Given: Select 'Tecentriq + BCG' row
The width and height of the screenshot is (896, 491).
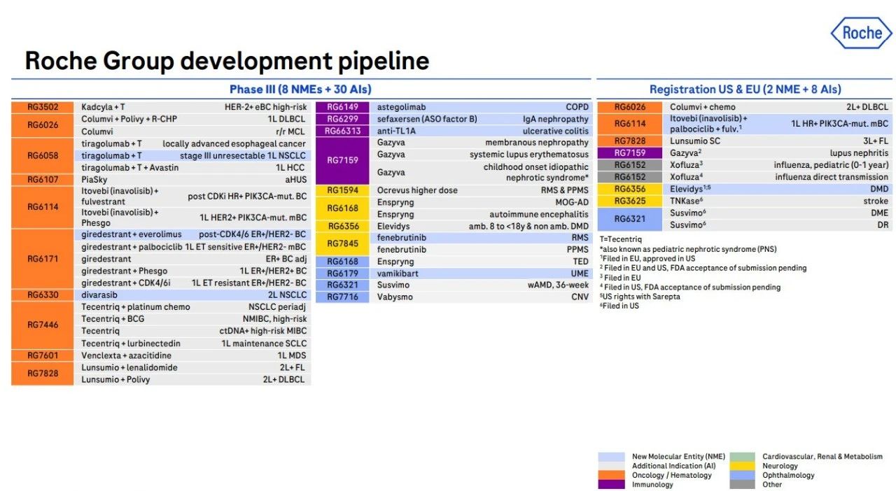Looking at the screenshot, I should (192, 318).
